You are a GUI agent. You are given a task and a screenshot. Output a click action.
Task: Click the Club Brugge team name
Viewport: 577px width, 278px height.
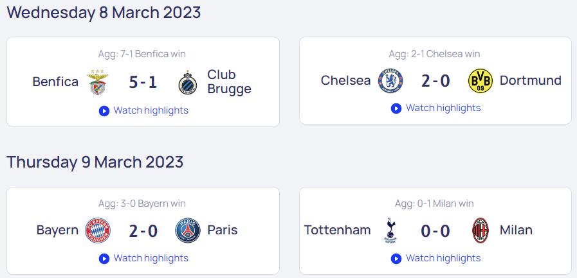(229, 82)
